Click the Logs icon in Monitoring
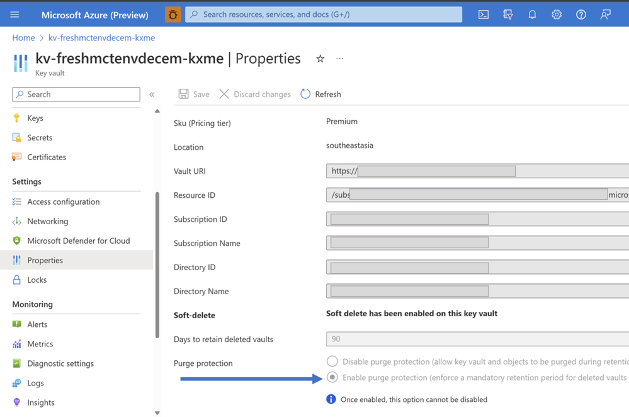 click(x=16, y=383)
